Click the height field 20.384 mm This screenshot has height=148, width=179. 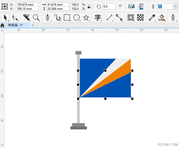click(x=58, y=9)
